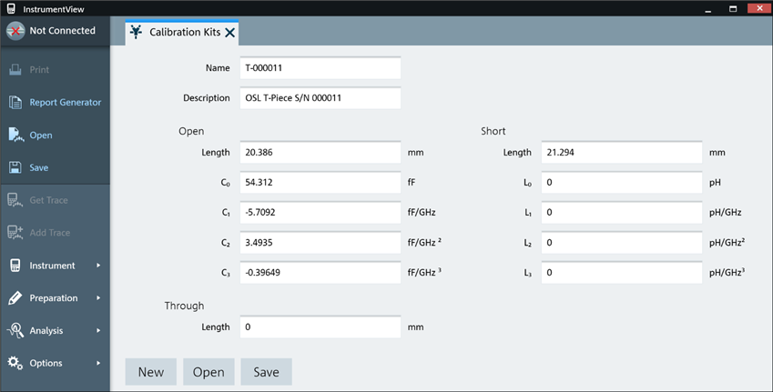Select the Print menu item label
The image size is (773, 392).
pos(39,70)
